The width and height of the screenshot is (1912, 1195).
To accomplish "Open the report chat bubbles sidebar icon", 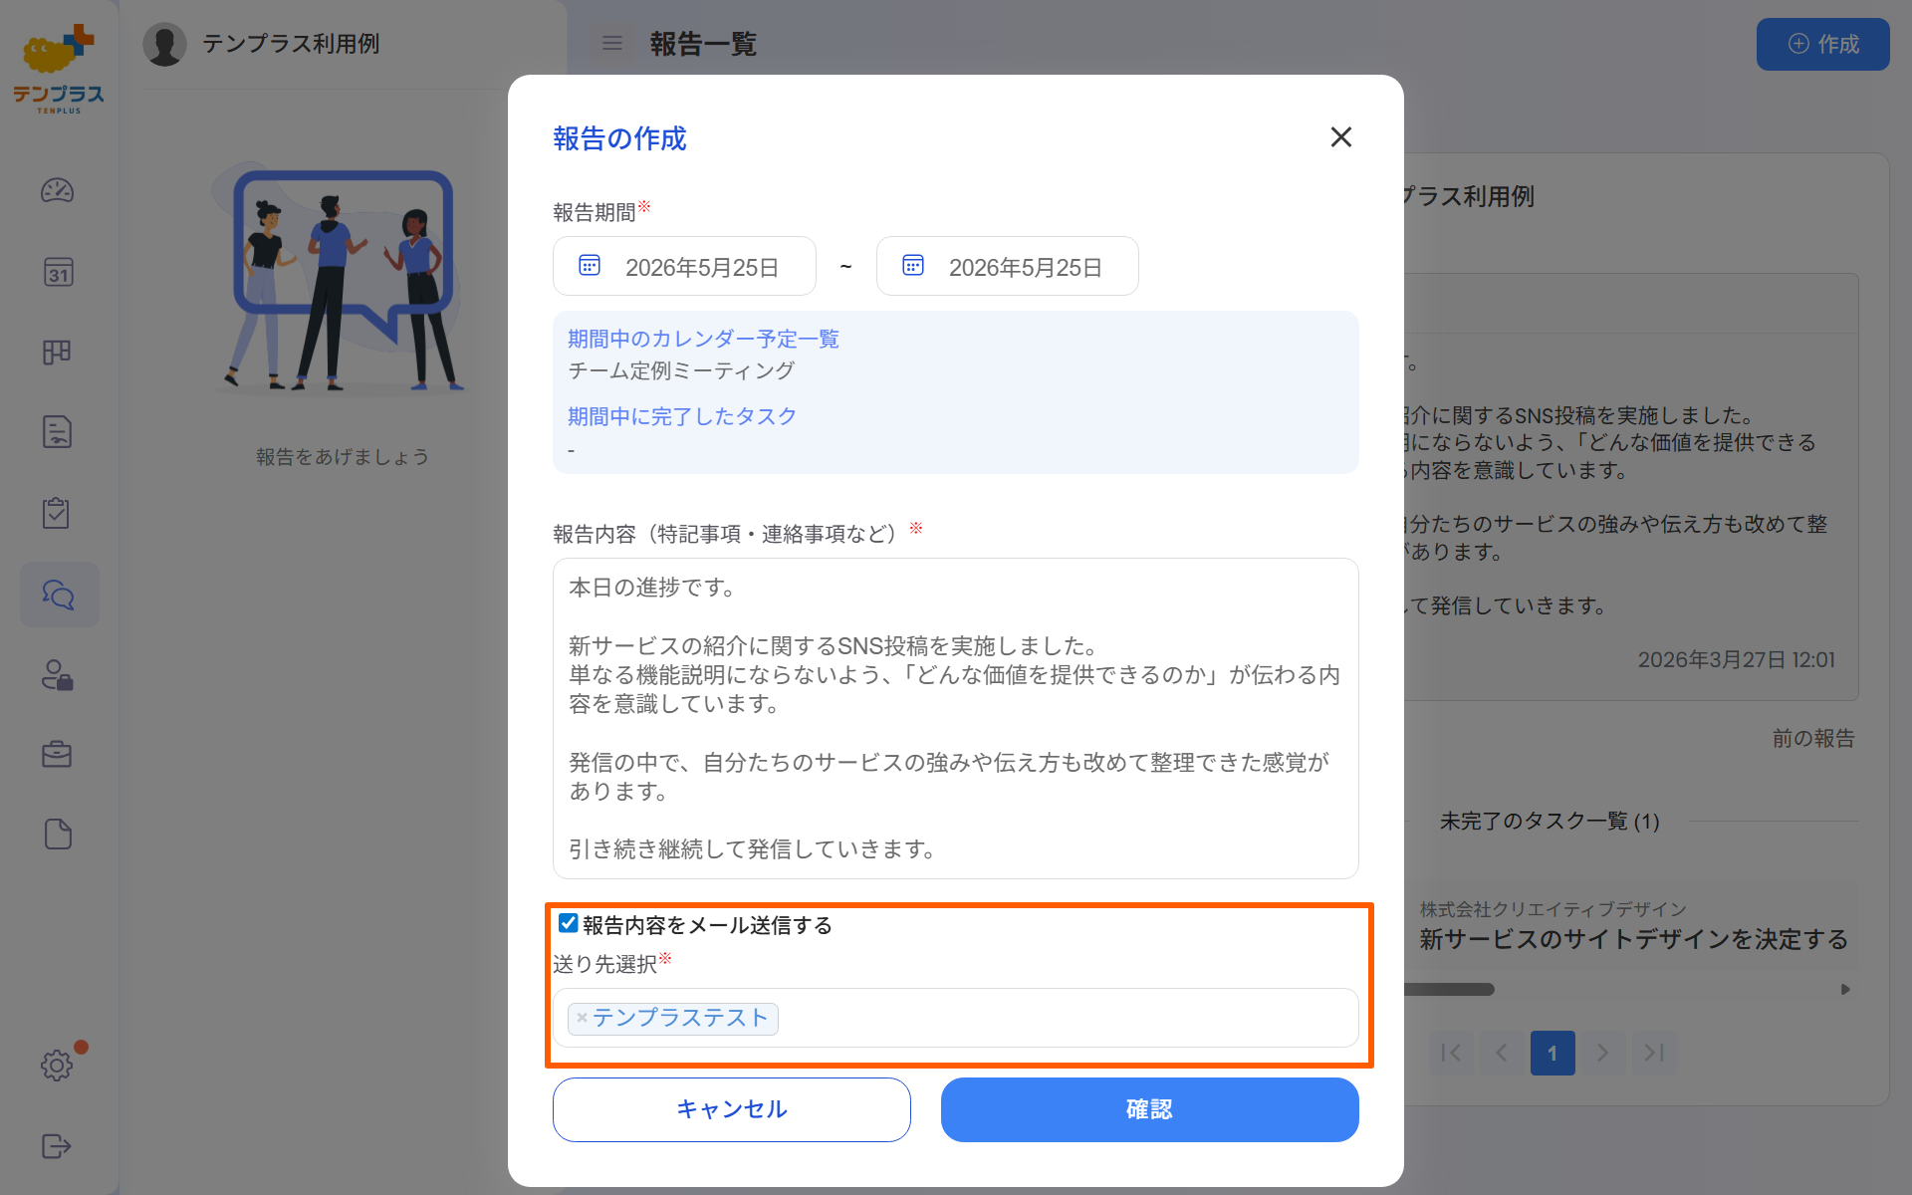I will coord(59,595).
